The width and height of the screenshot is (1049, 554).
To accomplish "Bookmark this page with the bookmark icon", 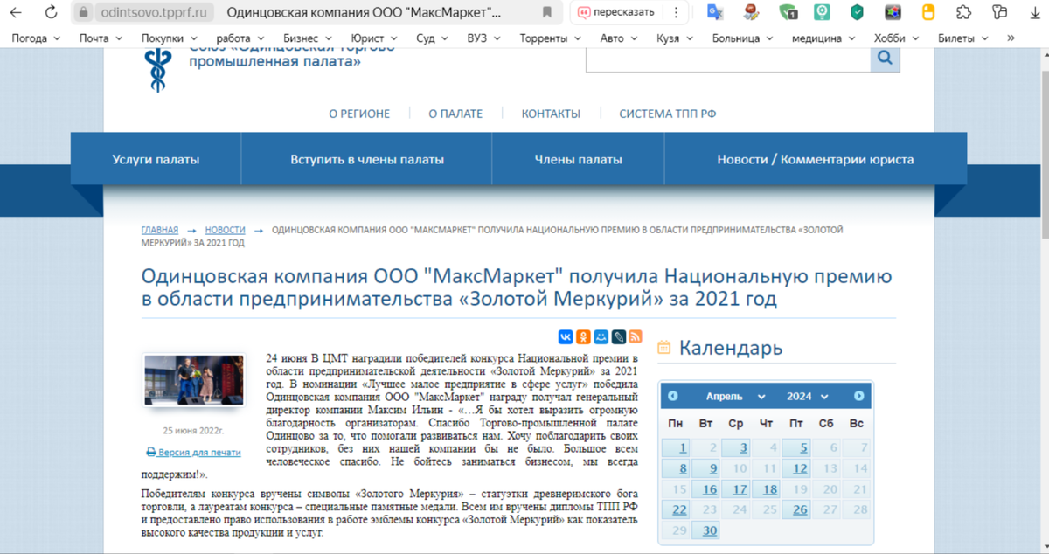I will coord(546,13).
